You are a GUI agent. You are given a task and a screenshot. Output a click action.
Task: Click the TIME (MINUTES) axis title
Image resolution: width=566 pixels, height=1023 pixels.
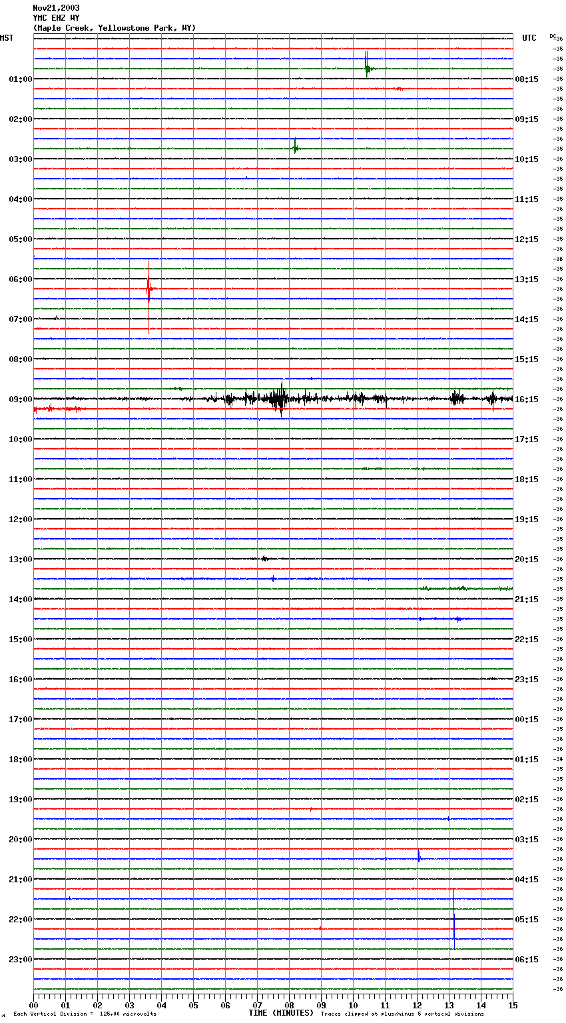pos(281,1013)
